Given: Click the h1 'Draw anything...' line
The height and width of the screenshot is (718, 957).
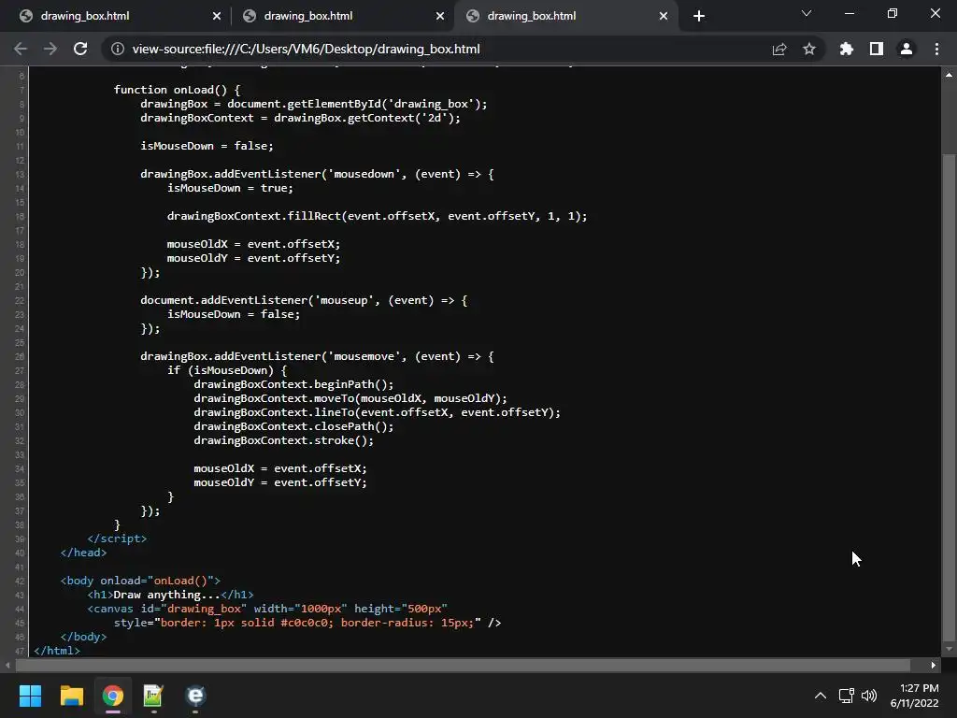Looking at the screenshot, I should (170, 595).
